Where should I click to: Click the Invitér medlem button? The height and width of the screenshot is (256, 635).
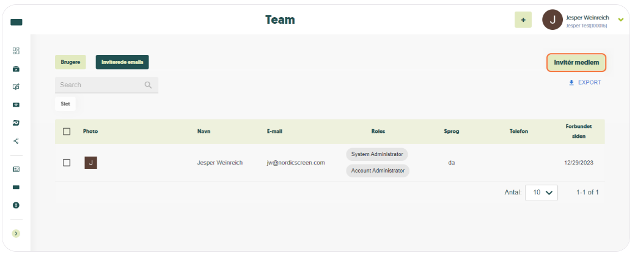[x=576, y=63]
